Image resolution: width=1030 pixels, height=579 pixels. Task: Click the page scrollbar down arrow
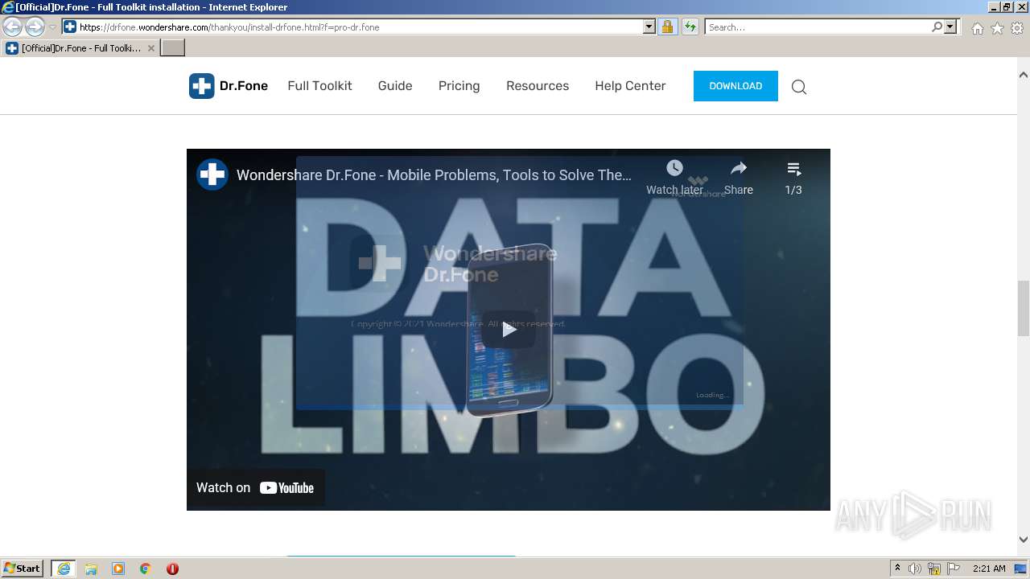[x=1024, y=540]
